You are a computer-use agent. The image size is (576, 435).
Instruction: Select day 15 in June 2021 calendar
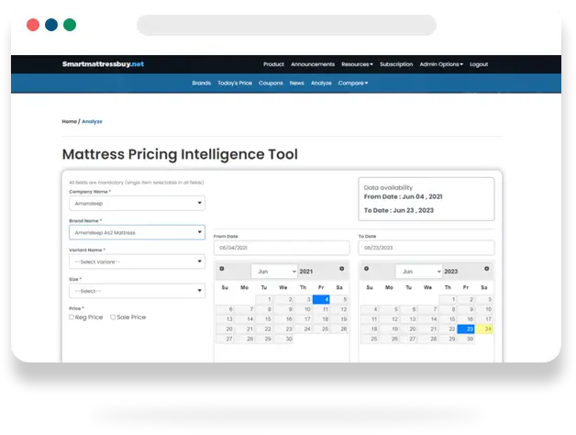point(264,319)
